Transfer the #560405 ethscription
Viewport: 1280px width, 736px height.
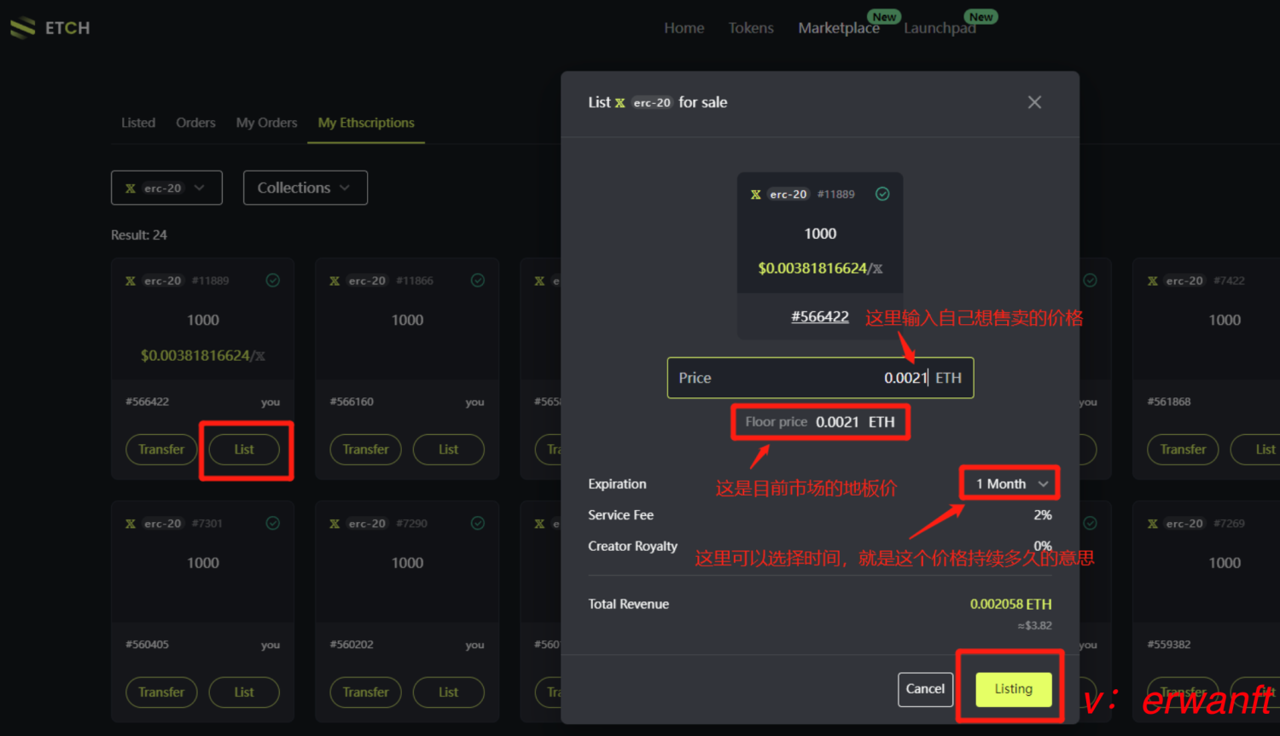pyautogui.click(x=161, y=693)
